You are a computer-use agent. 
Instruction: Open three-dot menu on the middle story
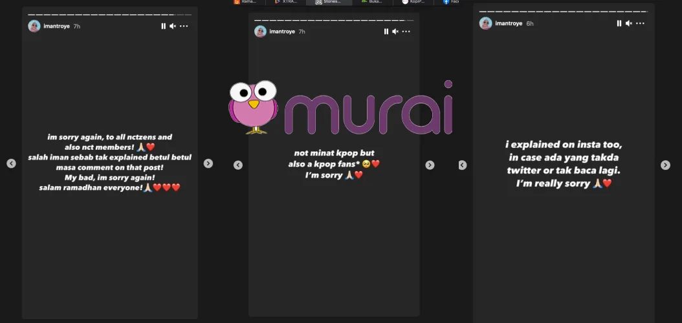coord(406,31)
